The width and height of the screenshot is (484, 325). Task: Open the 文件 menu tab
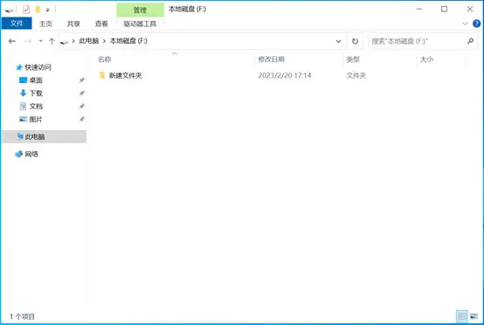tap(17, 24)
